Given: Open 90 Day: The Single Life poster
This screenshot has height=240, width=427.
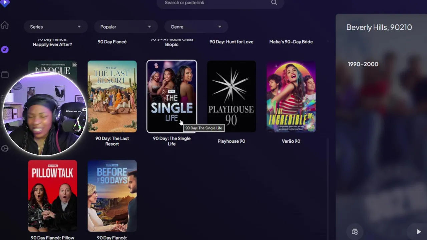Looking at the screenshot, I should pos(172,96).
